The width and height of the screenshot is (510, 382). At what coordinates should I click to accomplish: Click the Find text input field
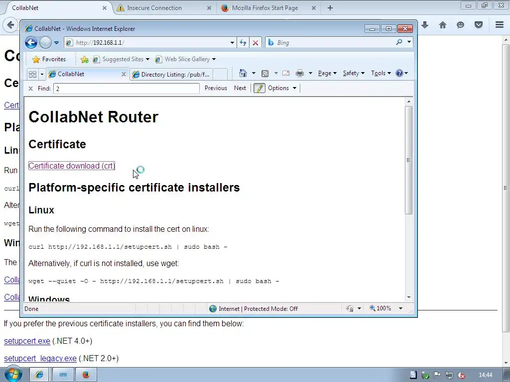pyautogui.click(x=127, y=89)
